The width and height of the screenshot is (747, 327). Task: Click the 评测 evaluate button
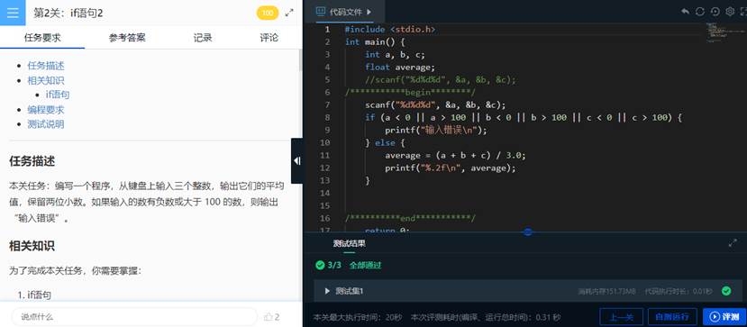point(724,316)
